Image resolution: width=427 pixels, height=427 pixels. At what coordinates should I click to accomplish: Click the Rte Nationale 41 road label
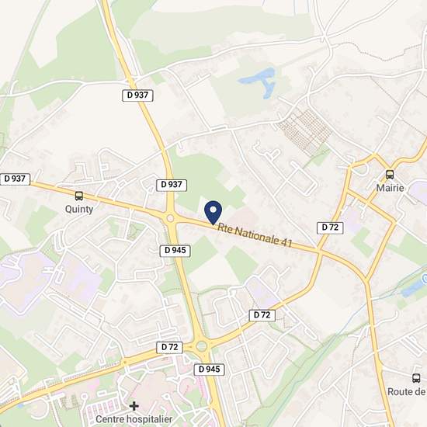pyautogui.click(x=255, y=235)
